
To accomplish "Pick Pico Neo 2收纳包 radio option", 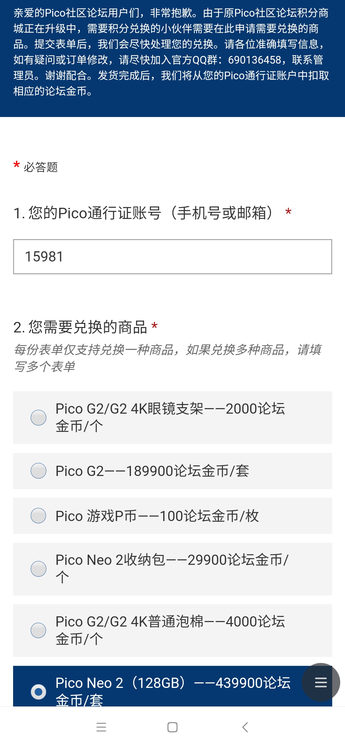I will coord(38,569).
